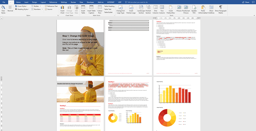Open the Table Tools dialog launcher
Viewport: 256px width, 131px height.
point(114,16)
